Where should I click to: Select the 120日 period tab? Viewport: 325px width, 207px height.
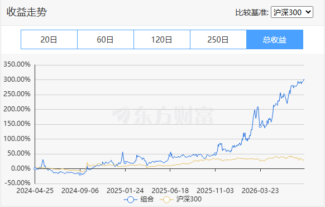(x=162, y=40)
